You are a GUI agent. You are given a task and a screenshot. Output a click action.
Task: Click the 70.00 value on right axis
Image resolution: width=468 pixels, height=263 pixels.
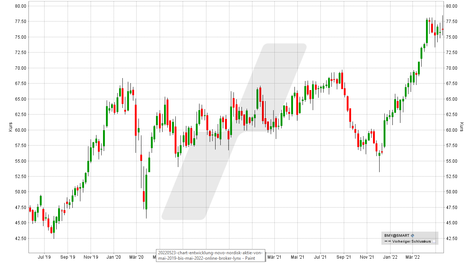click(x=451, y=68)
